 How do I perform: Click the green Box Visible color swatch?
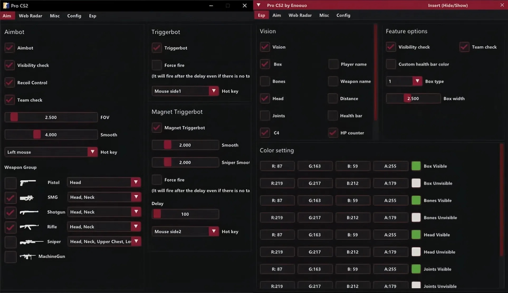pyautogui.click(x=416, y=166)
